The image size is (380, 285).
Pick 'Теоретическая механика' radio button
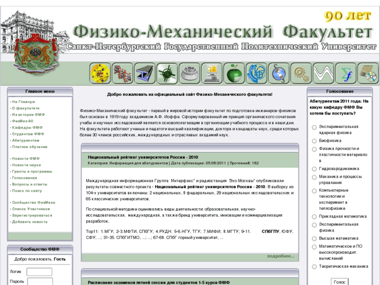tap(314, 267)
